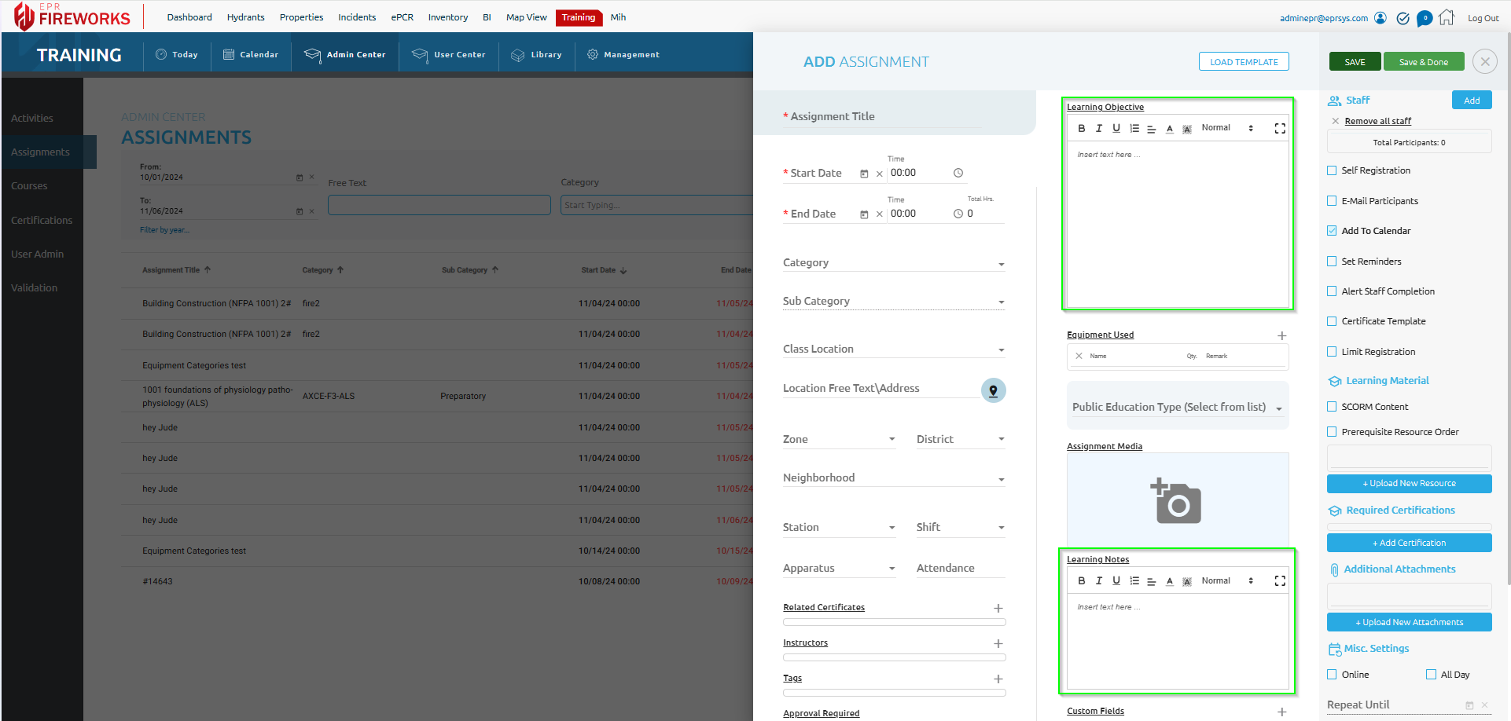Open the Inventory menu item

click(x=447, y=17)
